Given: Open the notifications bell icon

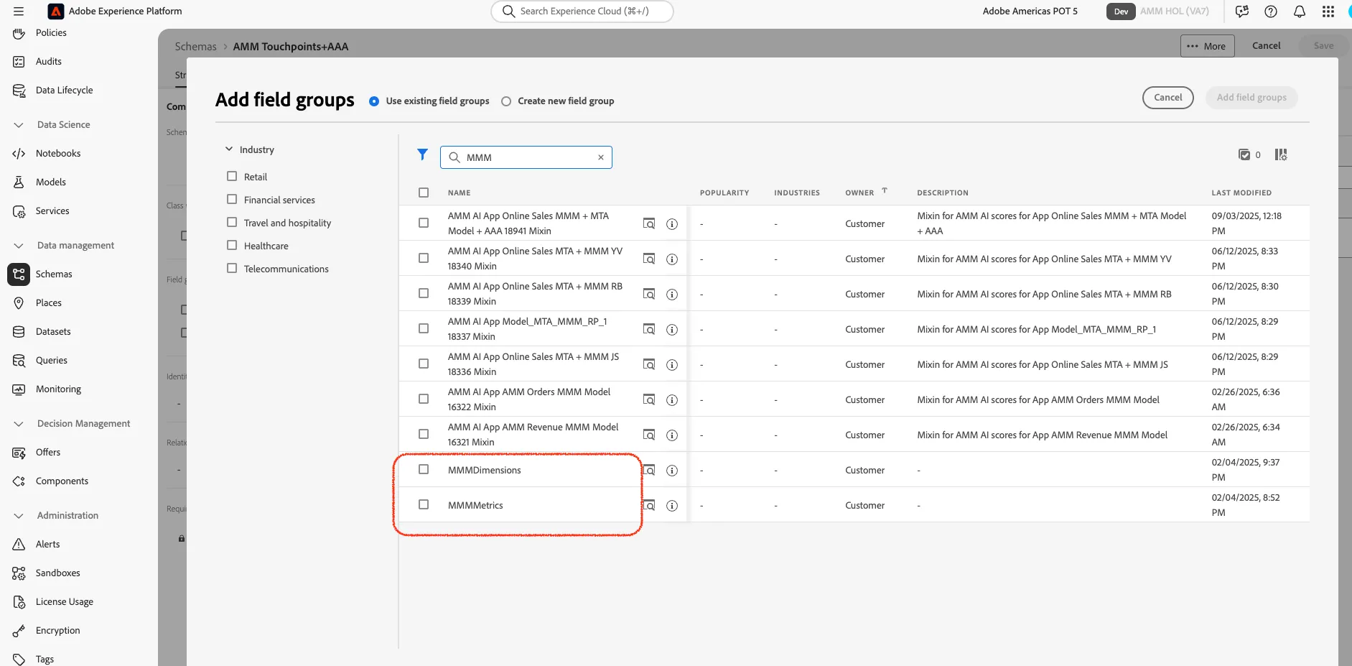Looking at the screenshot, I should tap(1300, 11).
